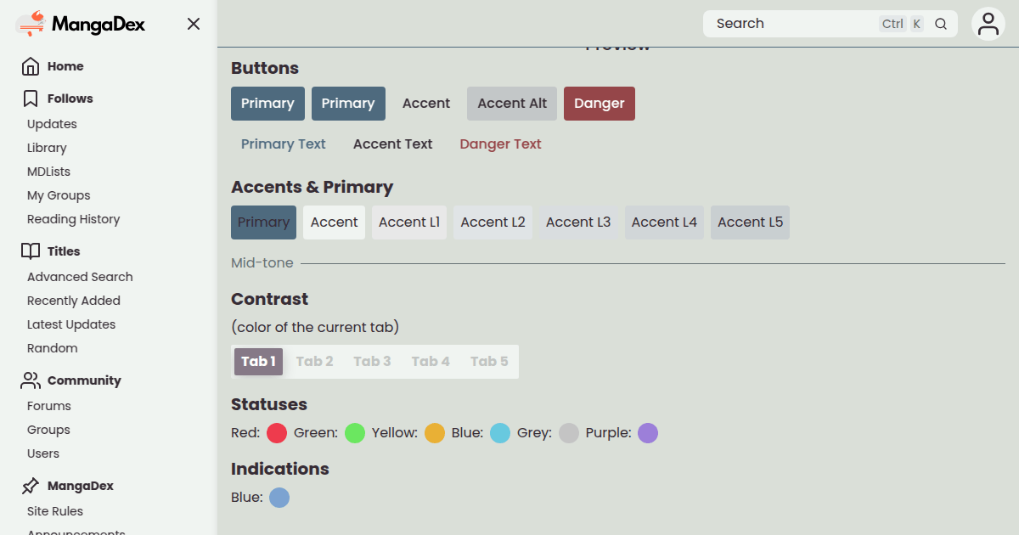Click the purple status color dot
Image resolution: width=1019 pixels, height=535 pixels.
(648, 433)
